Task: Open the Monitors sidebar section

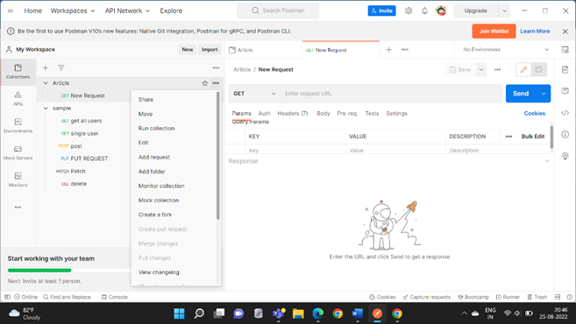Action: coord(18,180)
